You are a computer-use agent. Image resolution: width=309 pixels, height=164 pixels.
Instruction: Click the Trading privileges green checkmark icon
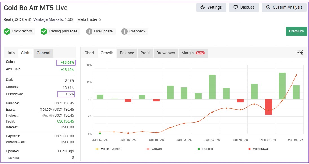coord(44,31)
